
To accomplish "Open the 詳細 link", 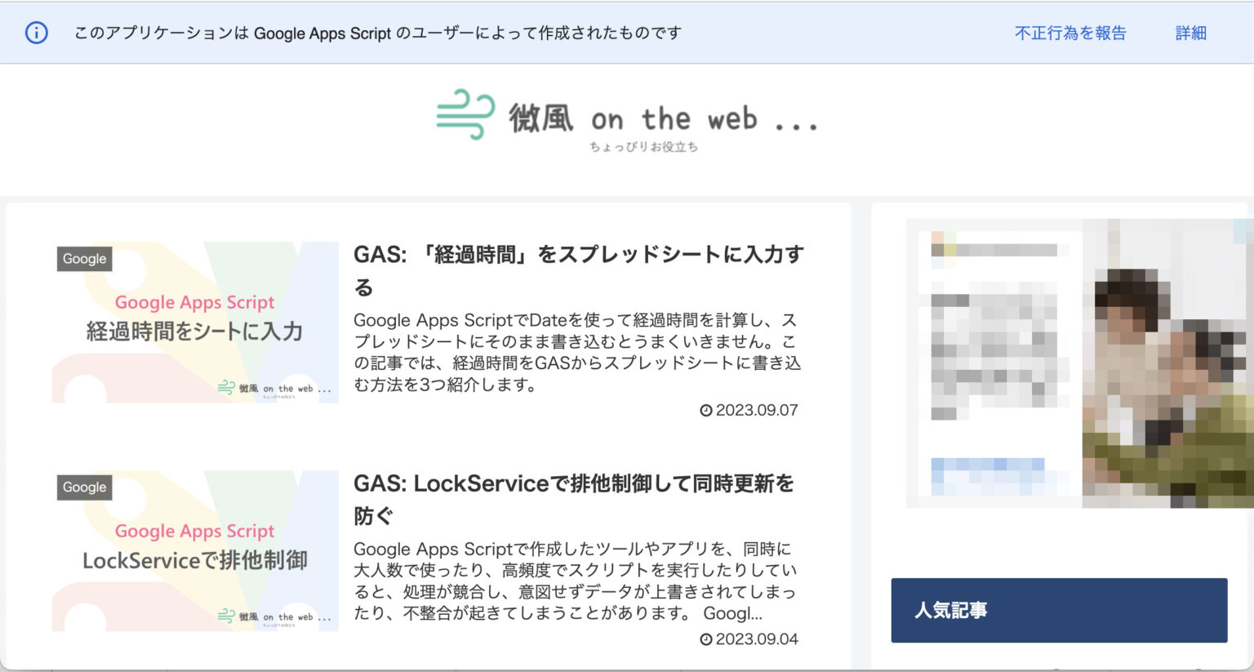I will point(1190,33).
